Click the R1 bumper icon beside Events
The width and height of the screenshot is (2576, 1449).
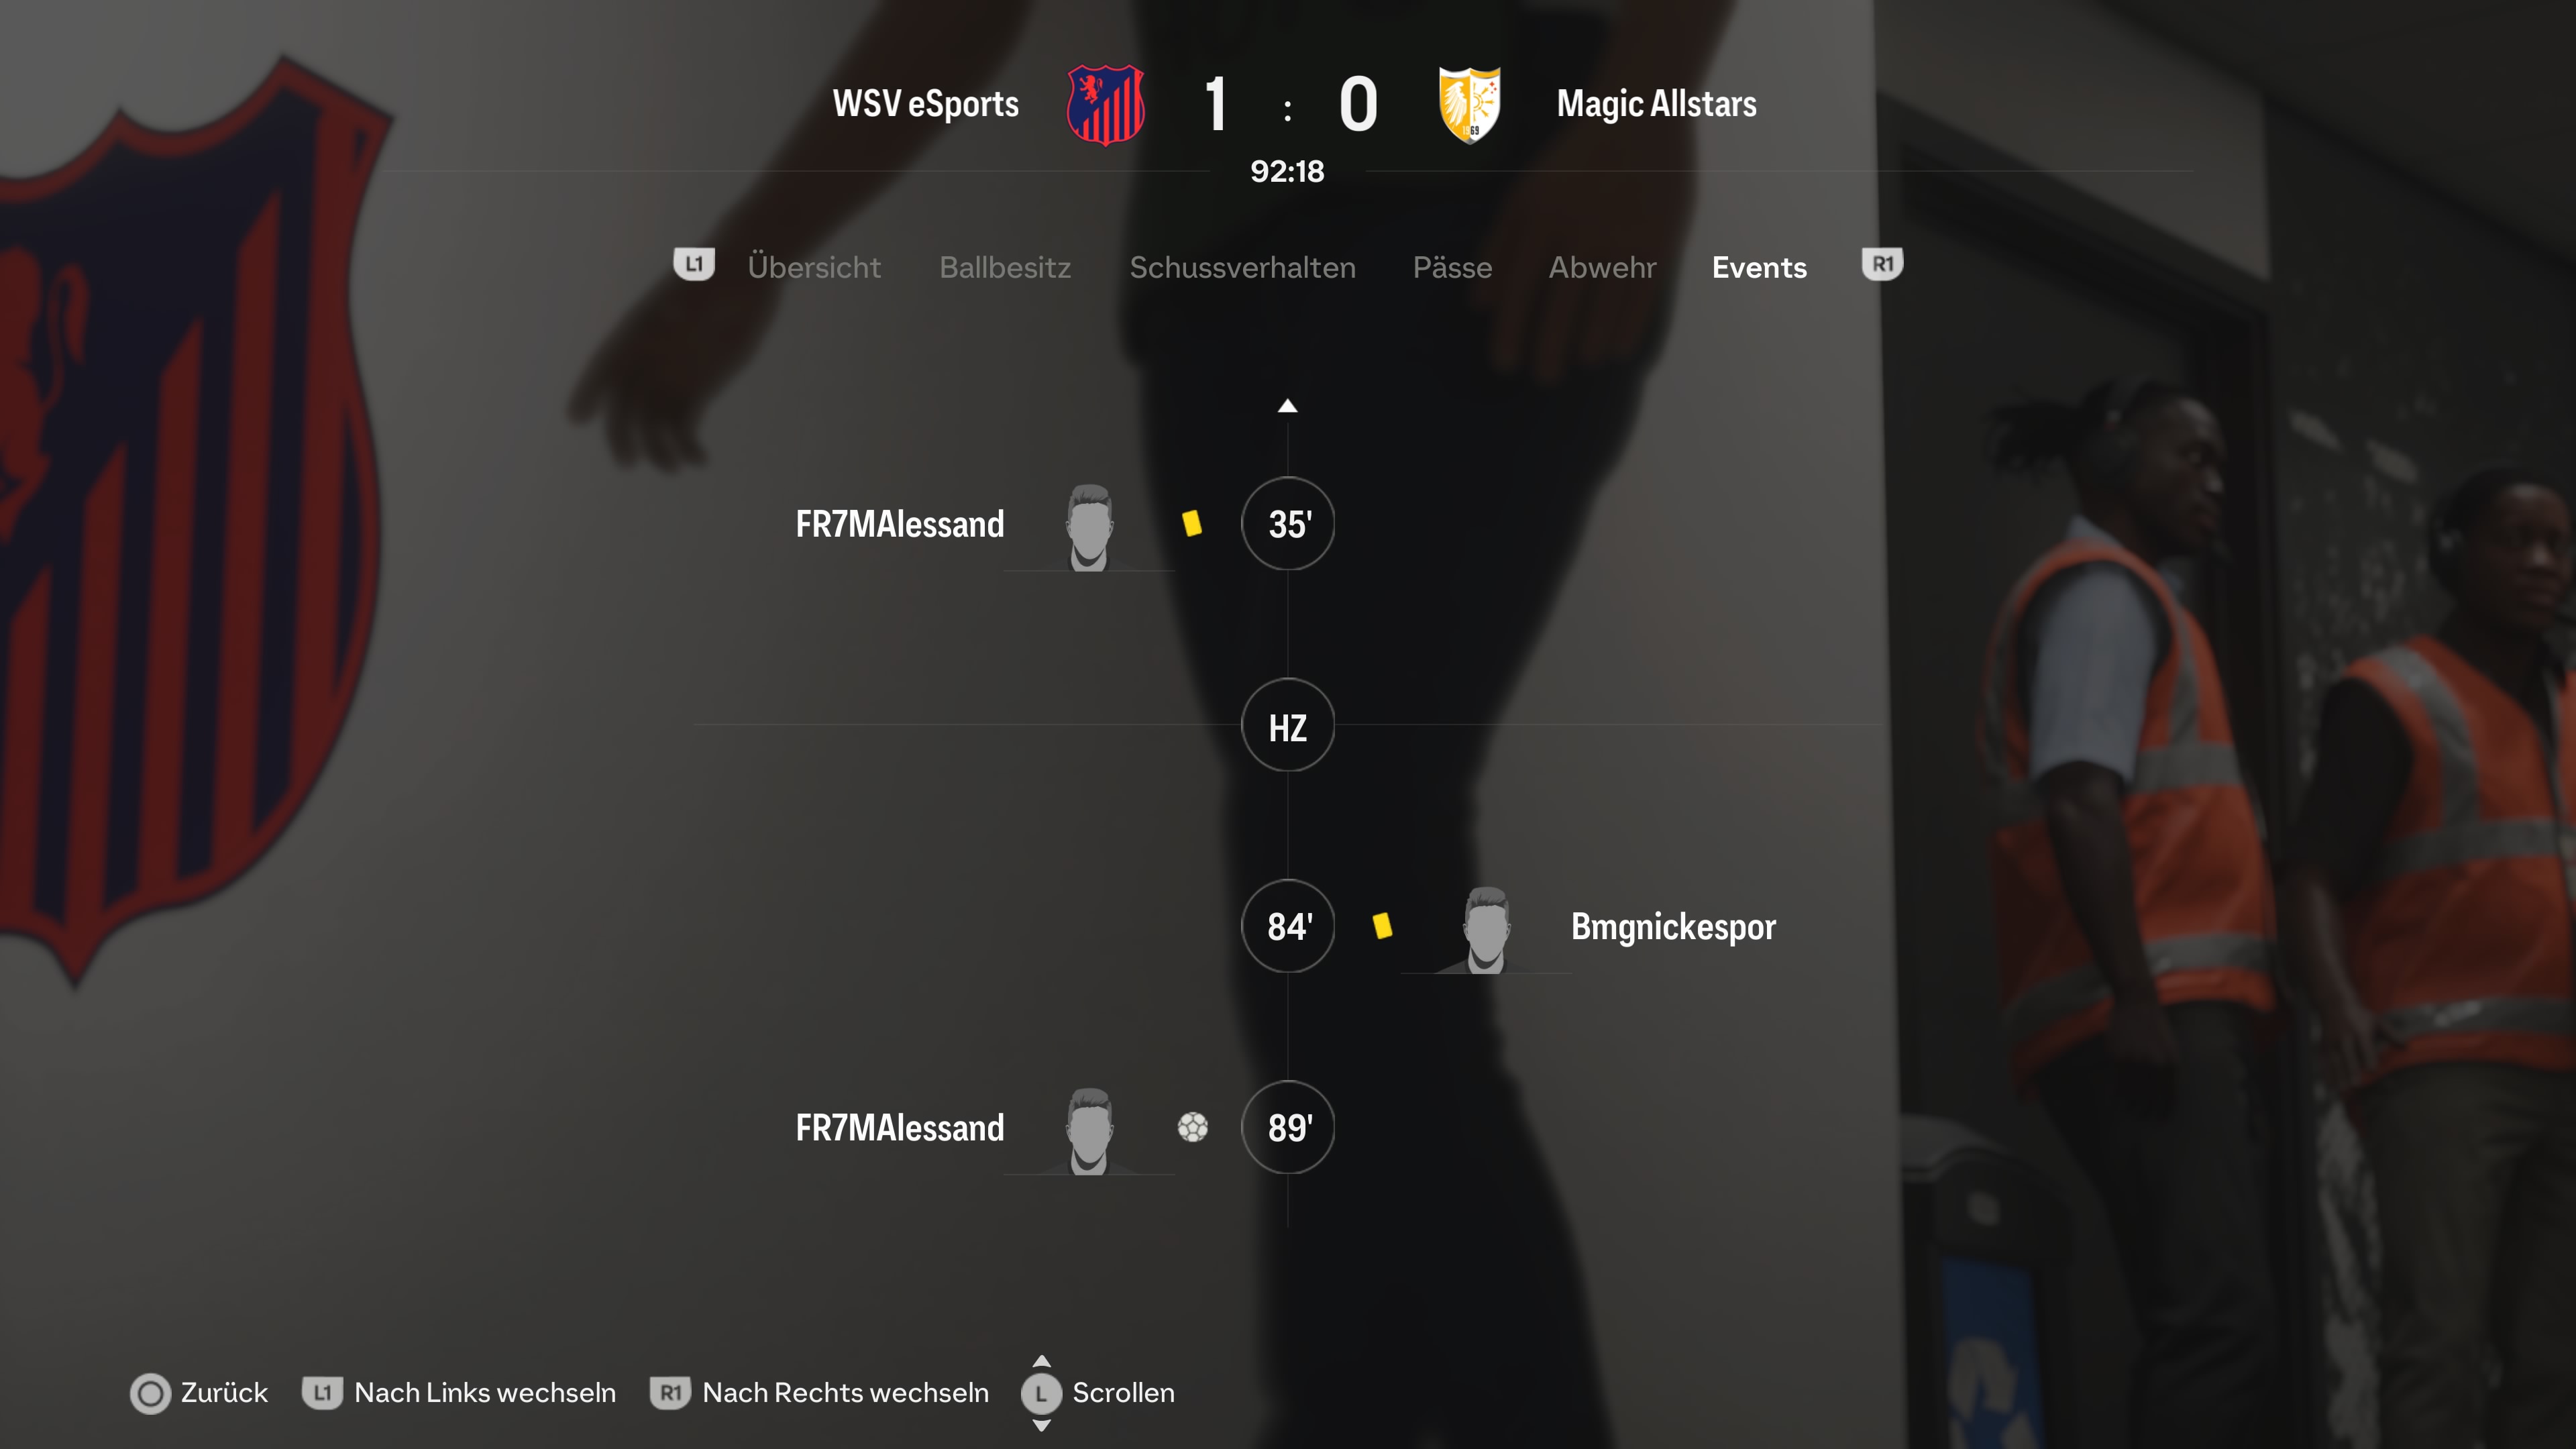(1882, 265)
